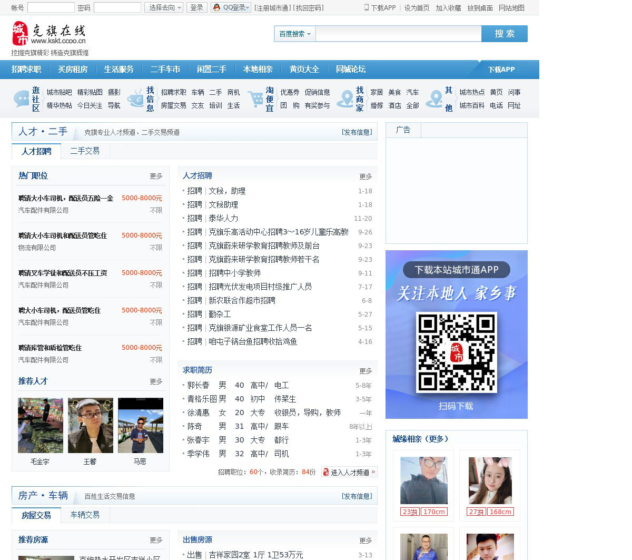Image resolution: width=632 pixels, height=560 pixels.
Task: Click the cup icon beside 找信息
Action: pos(136,99)
